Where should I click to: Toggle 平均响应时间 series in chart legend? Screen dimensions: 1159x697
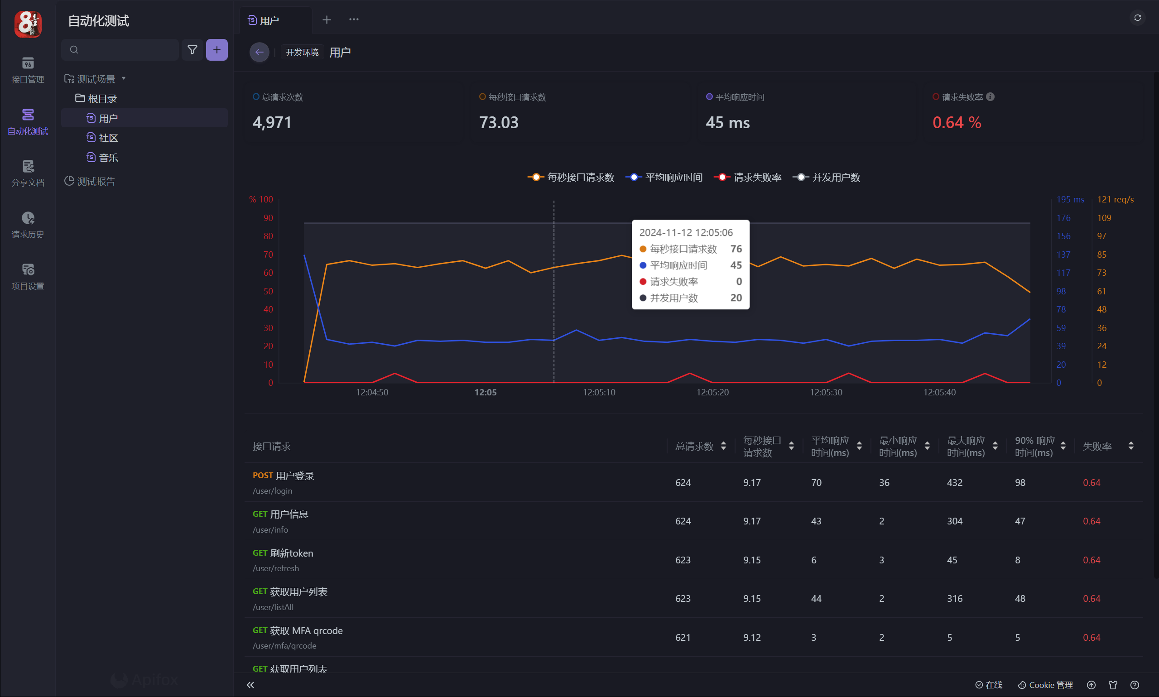click(664, 178)
